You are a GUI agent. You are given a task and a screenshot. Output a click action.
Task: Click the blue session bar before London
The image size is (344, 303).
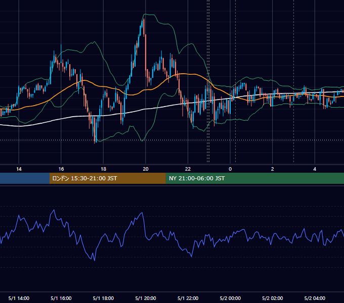click(25, 178)
